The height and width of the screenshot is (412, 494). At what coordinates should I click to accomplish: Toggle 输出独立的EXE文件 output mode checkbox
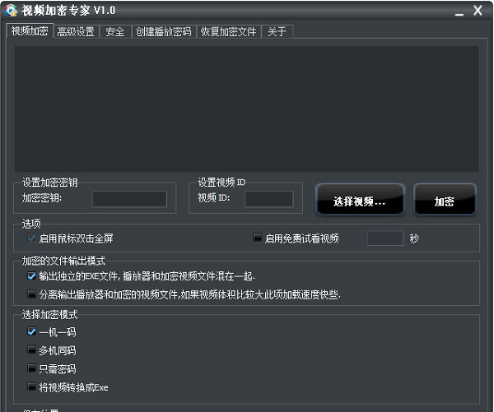point(31,276)
